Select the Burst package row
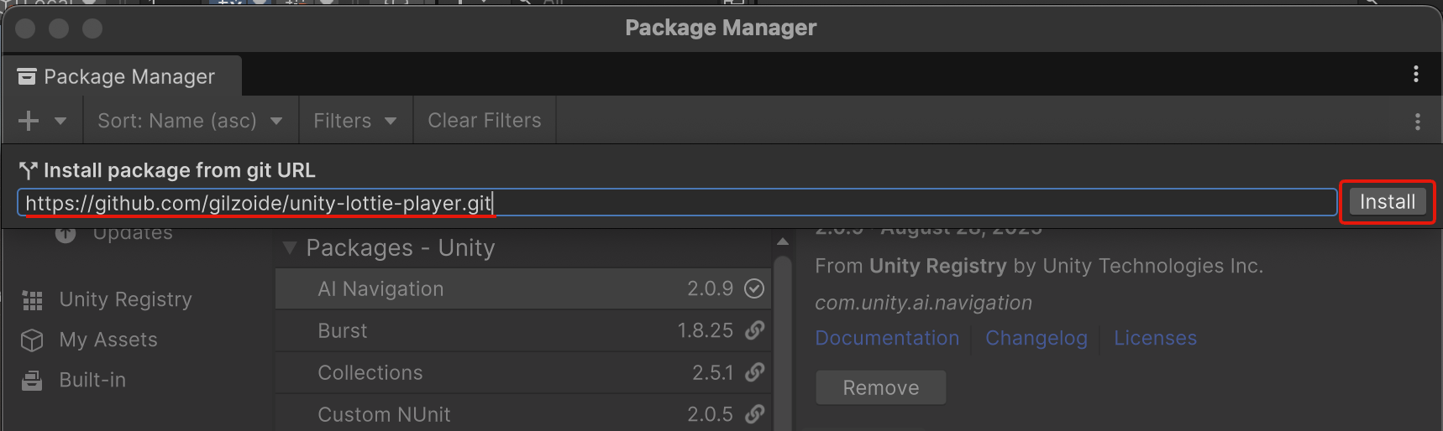Screen dimensions: 1443x431 pos(522,330)
